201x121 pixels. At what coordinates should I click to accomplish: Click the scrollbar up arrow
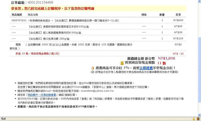(x=199, y=1)
